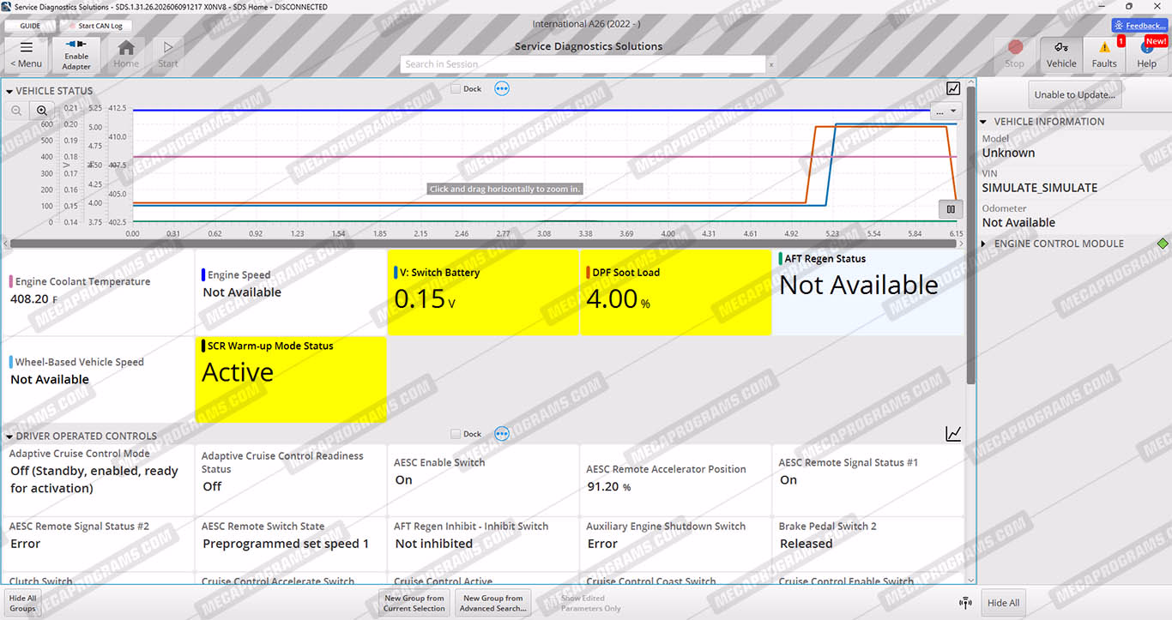Select the Engine Speed tile
This screenshot has height=620, width=1172.
tap(290, 292)
